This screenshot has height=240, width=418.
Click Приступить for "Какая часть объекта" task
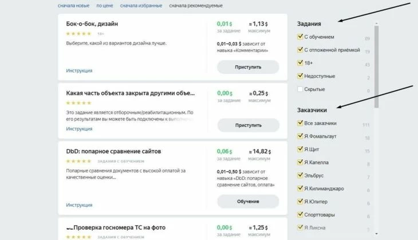click(x=248, y=125)
